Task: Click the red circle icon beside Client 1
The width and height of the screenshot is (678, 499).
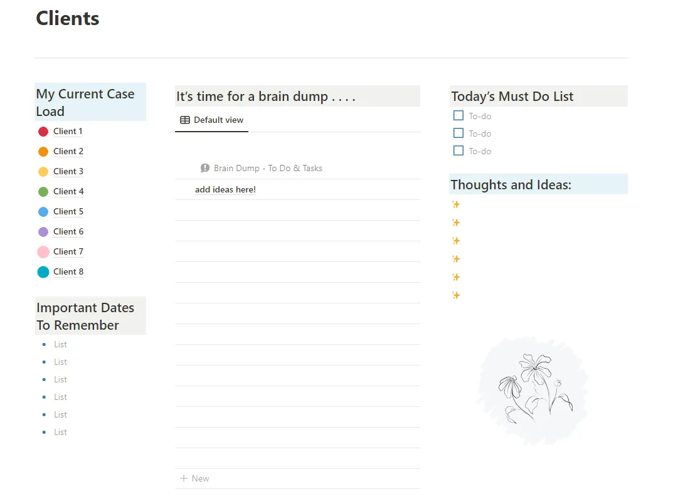Action: point(43,132)
